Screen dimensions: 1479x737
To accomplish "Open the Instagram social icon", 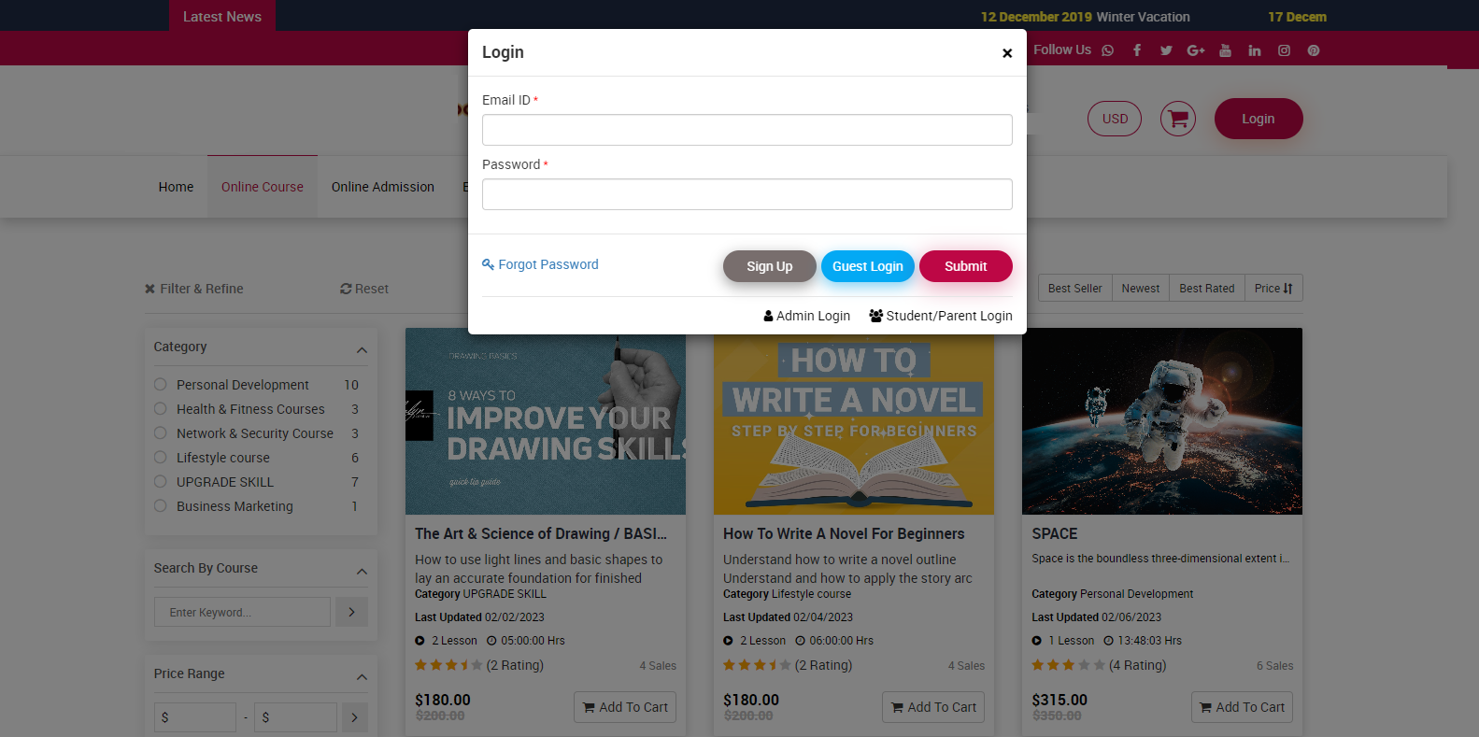I will pos(1284,50).
